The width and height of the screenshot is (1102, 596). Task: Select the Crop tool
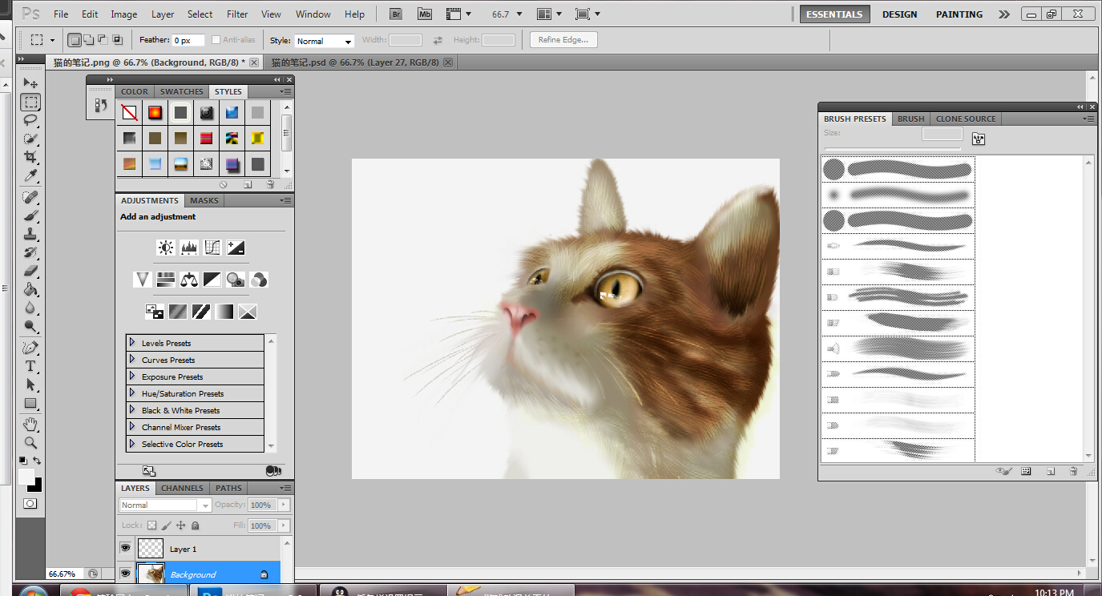30,157
